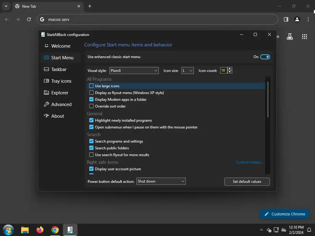Switch to the Taskbar settings tab
The width and height of the screenshot is (315, 236).
pyautogui.click(x=59, y=69)
